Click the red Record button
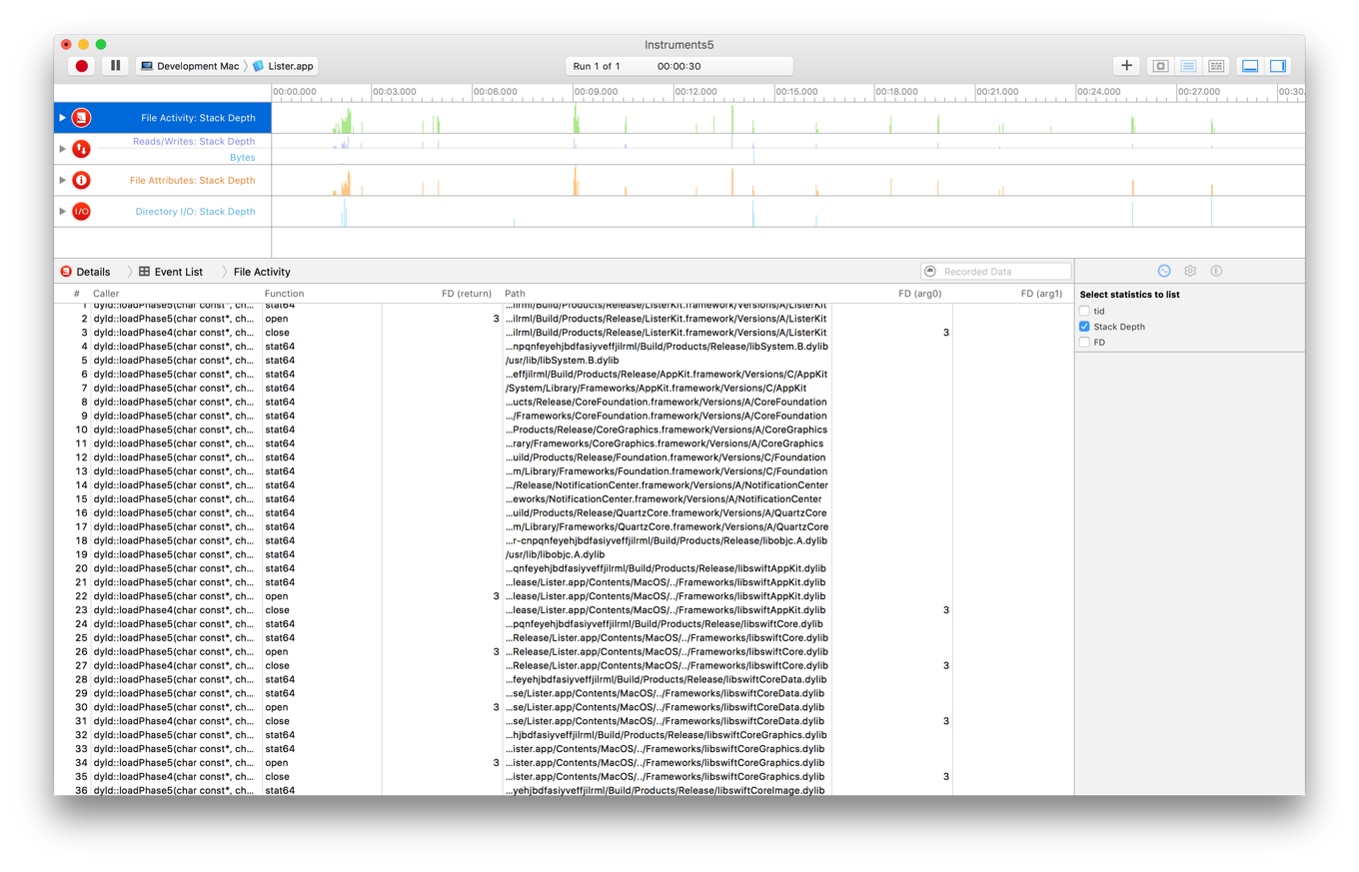 (x=81, y=65)
